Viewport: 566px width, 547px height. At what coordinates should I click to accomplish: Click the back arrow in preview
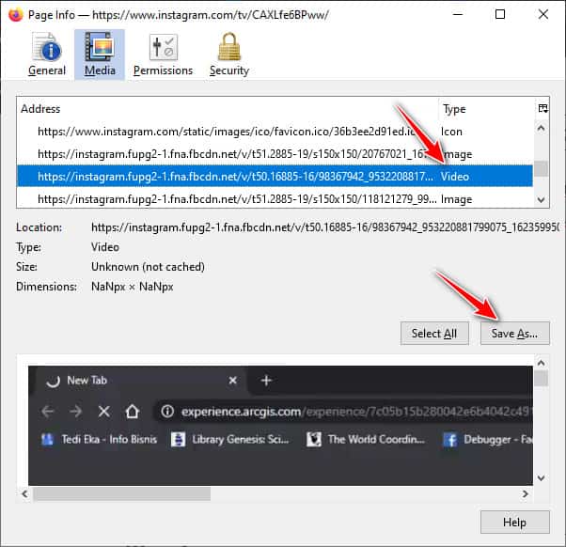[x=48, y=411]
